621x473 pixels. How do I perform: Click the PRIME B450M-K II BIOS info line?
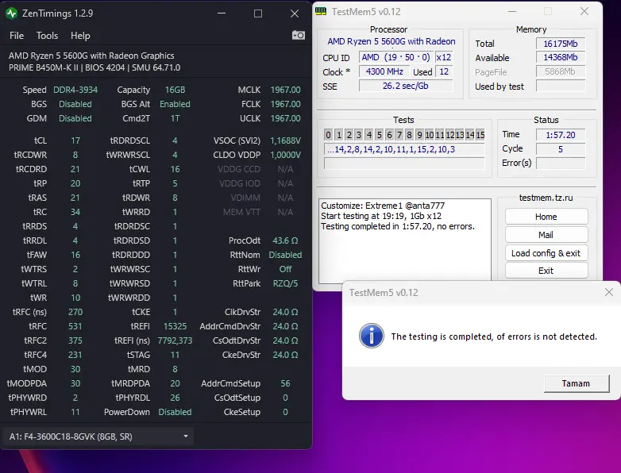coord(94,67)
